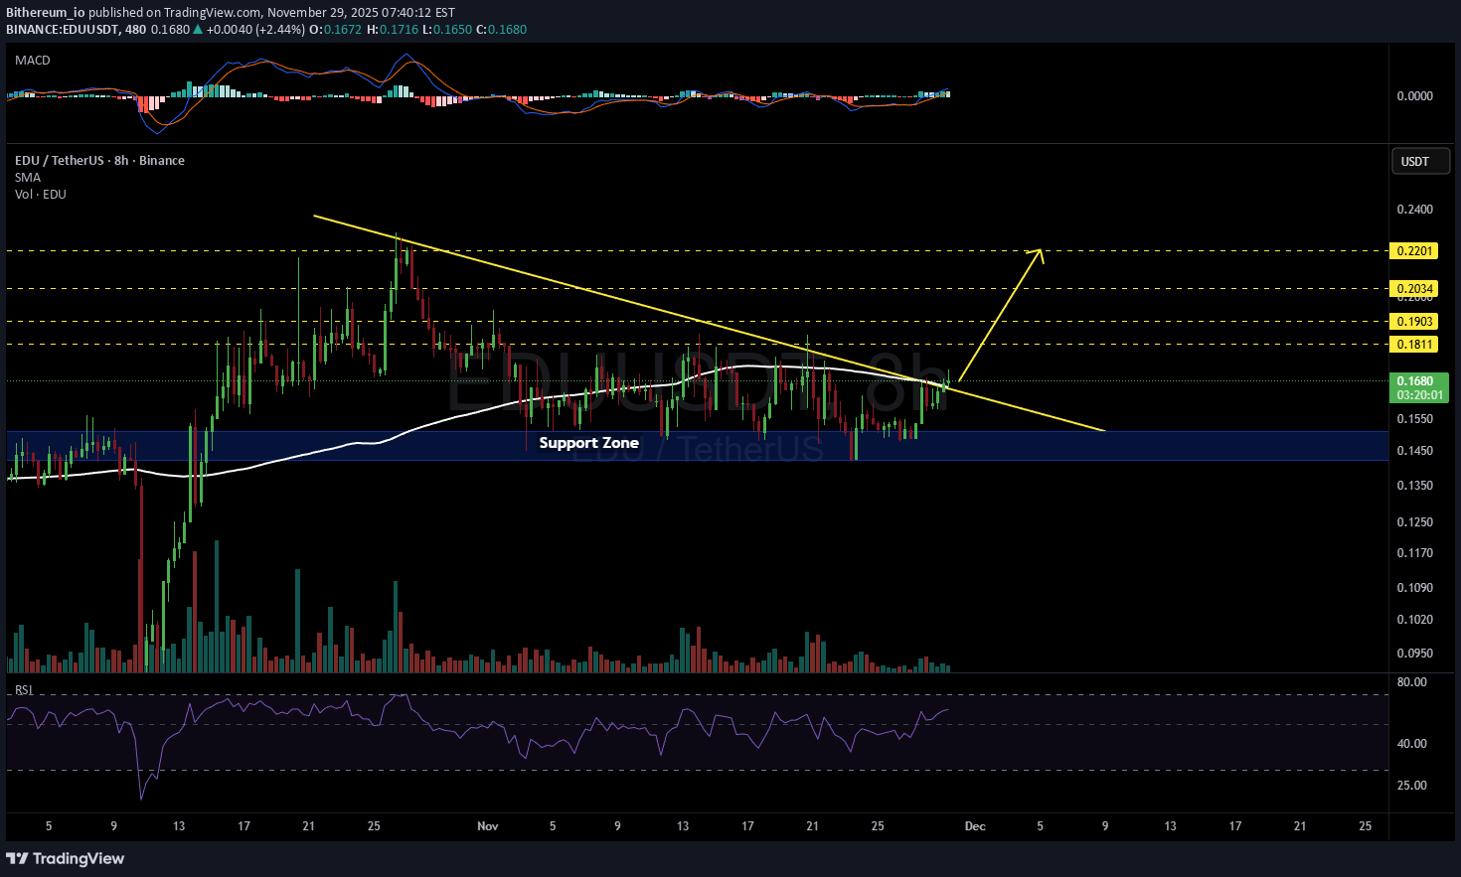1461x877 pixels.
Task: Click the 0.2201 price level tag
Action: [1414, 251]
